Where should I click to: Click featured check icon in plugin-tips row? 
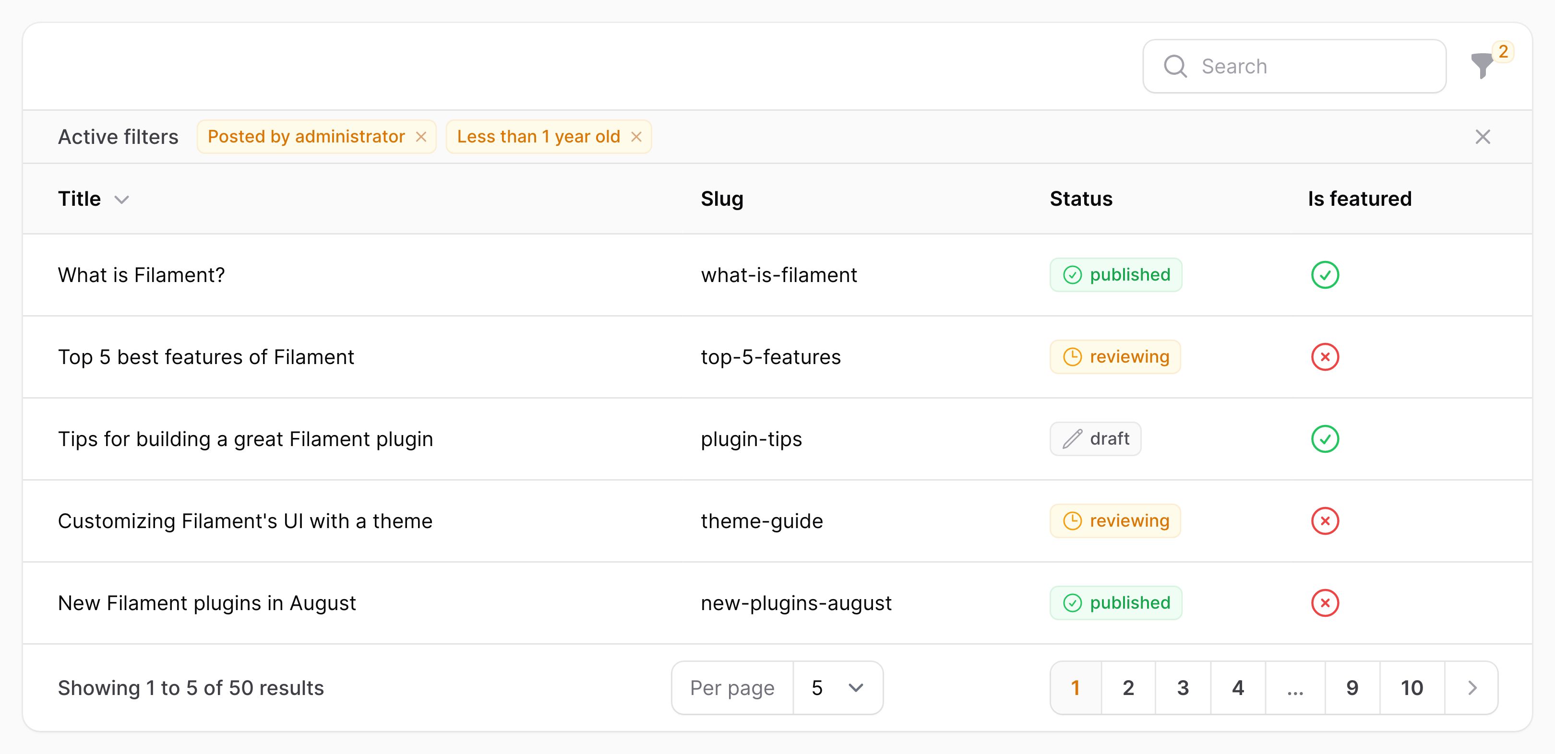[x=1325, y=439]
